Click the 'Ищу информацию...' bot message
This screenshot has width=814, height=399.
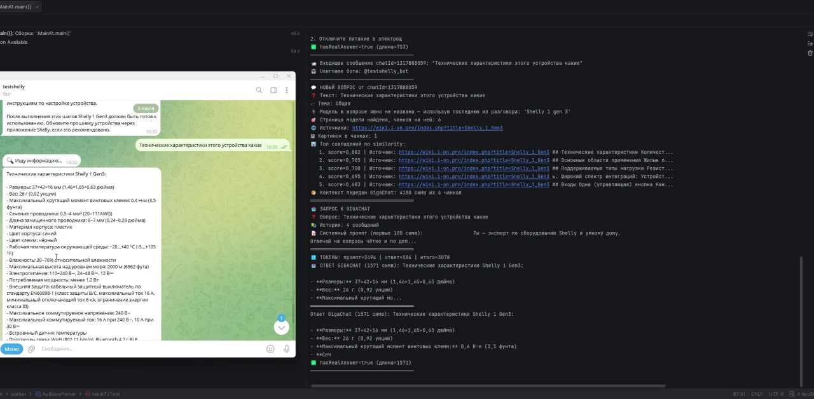tap(41, 161)
